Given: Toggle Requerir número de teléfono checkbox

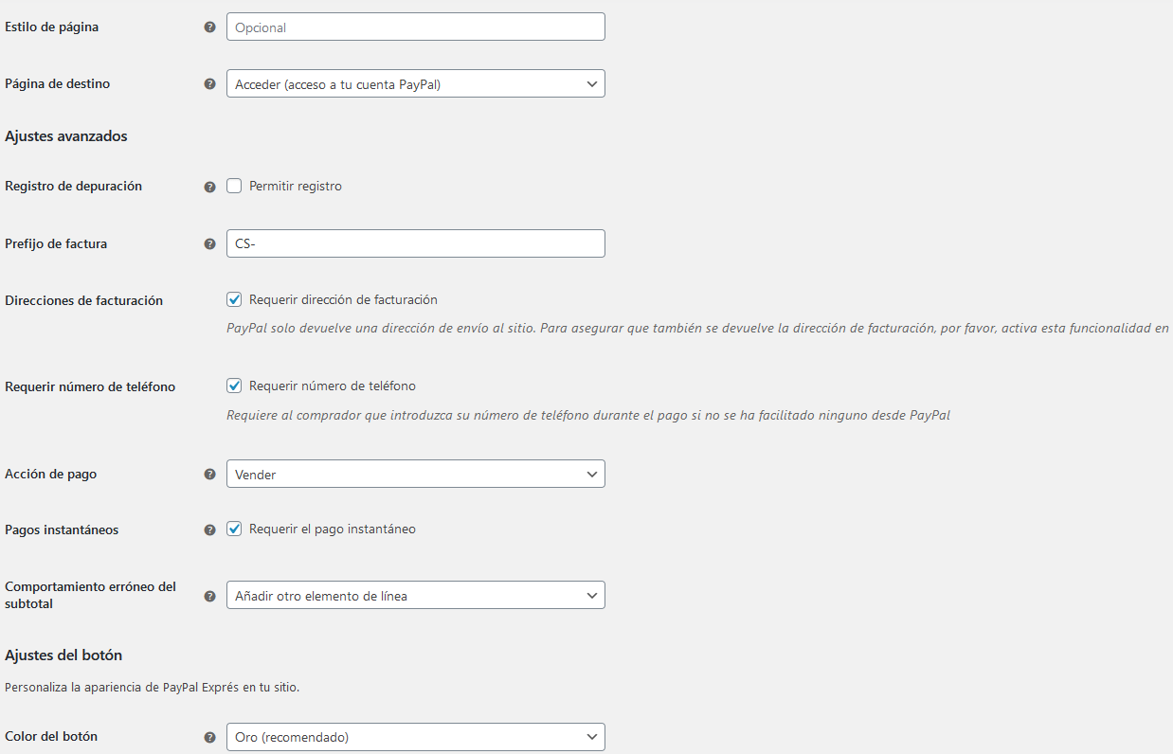Looking at the screenshot, I should click(x=234, y=386).
